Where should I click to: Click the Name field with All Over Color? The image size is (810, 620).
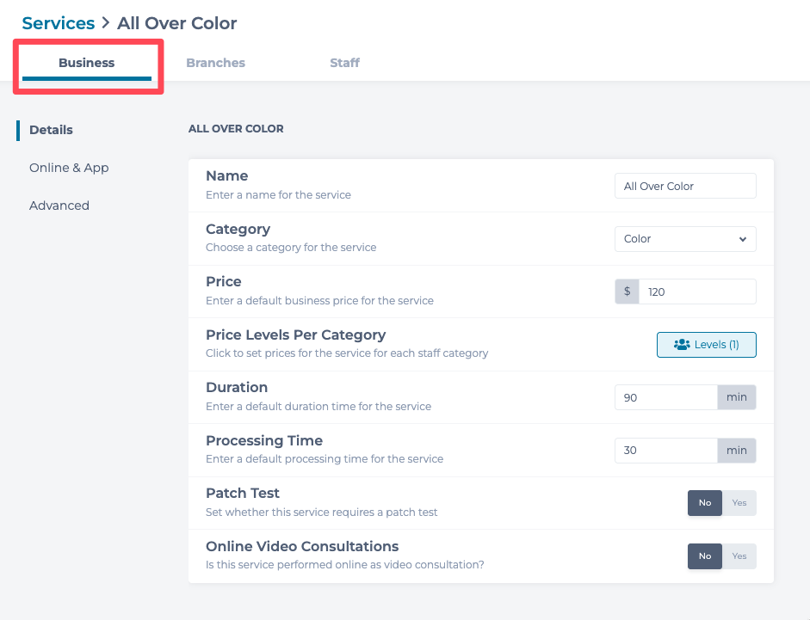pos(684,186)
